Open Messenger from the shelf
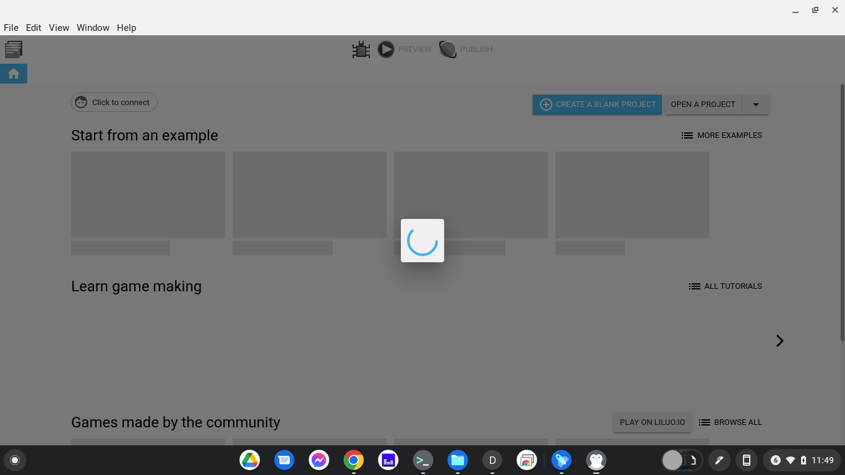This screenshot has height=475, width=845. pyautogui.click(x=319, y=460)
